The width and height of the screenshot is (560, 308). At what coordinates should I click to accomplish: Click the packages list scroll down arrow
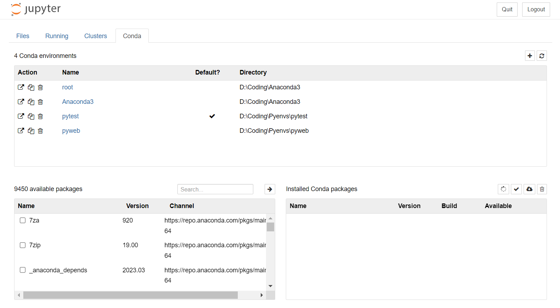pos(271,286)
